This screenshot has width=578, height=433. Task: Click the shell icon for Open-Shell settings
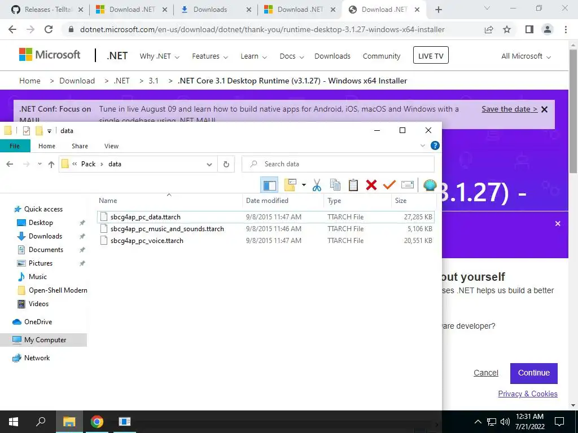pos(430,185)
